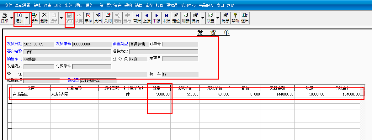
Task: Go to next record with 下张
Action: coord(157,18)
